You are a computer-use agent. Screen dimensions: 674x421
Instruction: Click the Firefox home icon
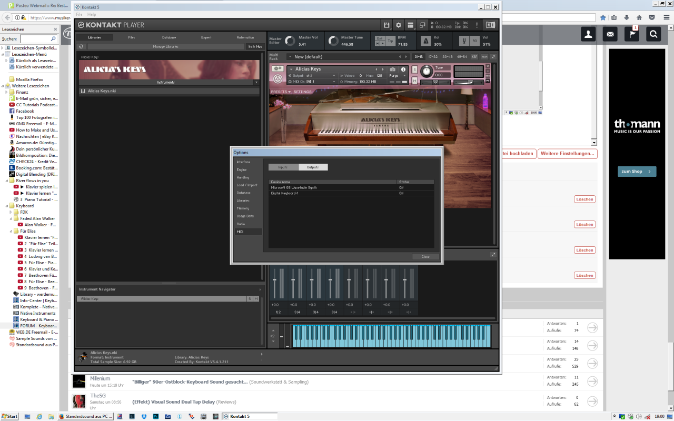[x=639, y=17]
